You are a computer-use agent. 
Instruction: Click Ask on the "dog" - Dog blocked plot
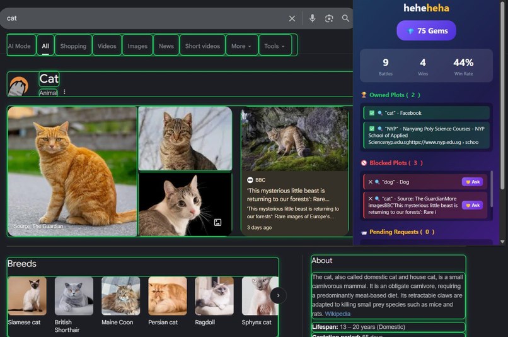point(472,182)
